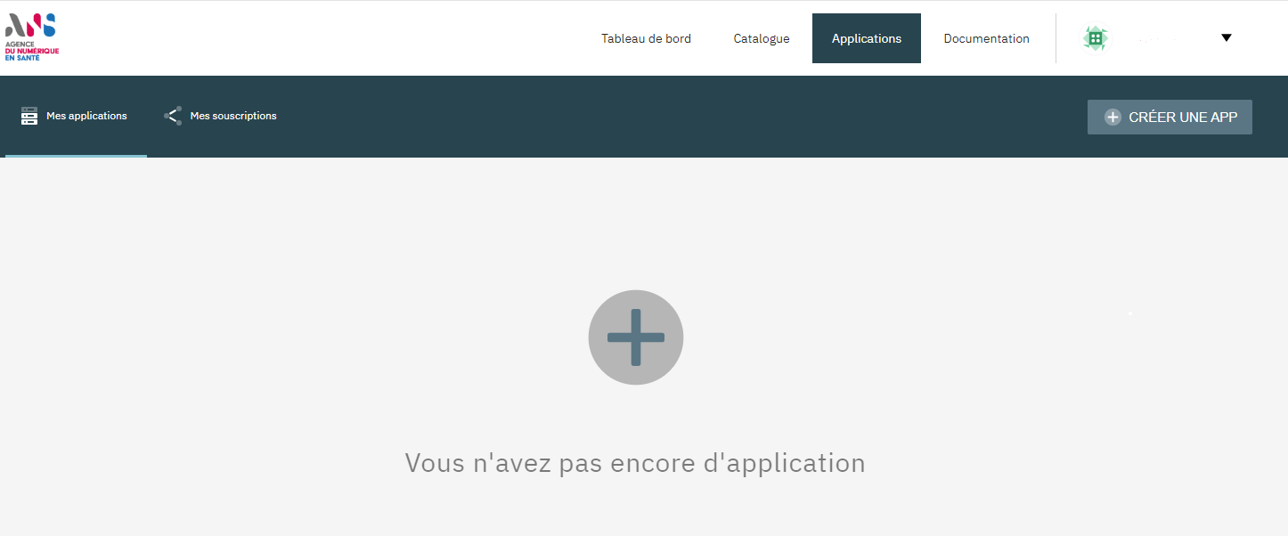Click the hidden username next to avatar
1288x536 pixels.
[1158, 38]
